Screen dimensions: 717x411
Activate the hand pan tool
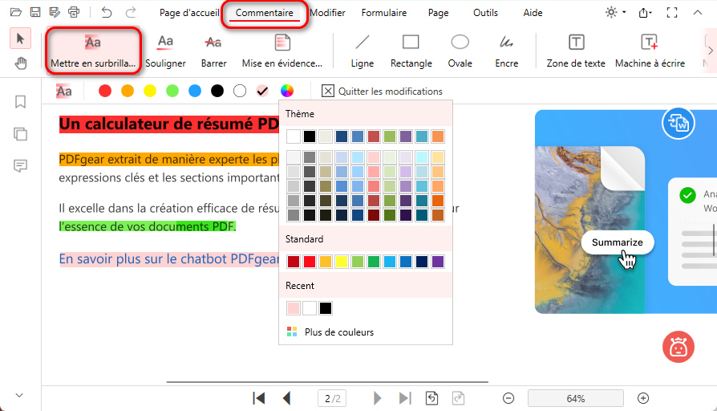[20, 63]
